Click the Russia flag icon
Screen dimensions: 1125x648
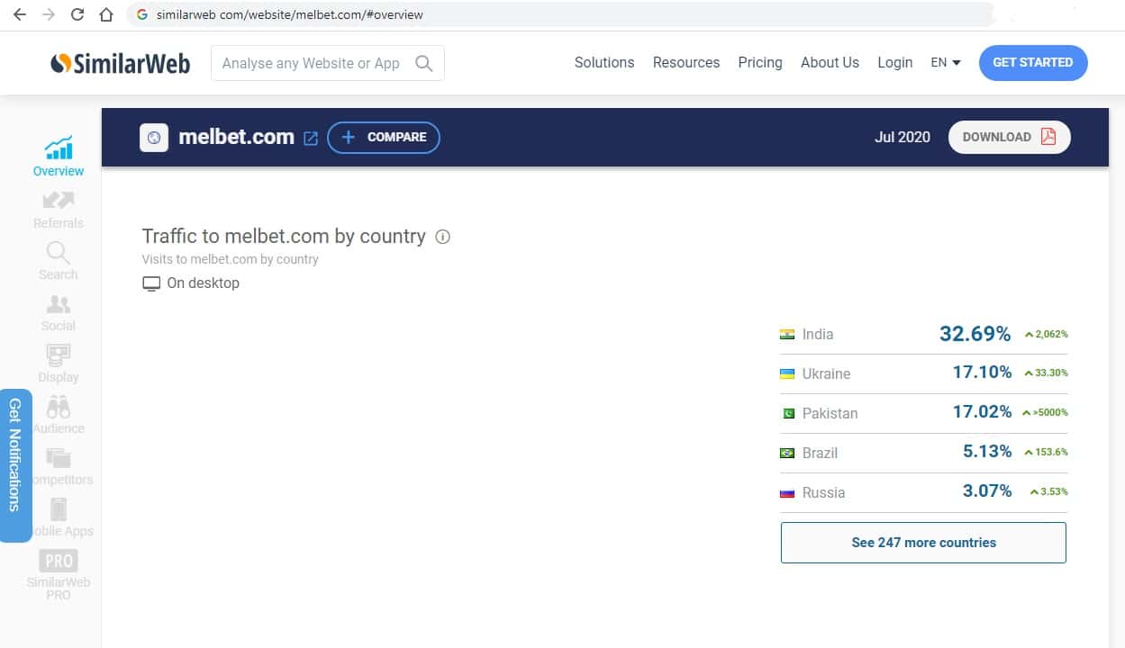787,492
